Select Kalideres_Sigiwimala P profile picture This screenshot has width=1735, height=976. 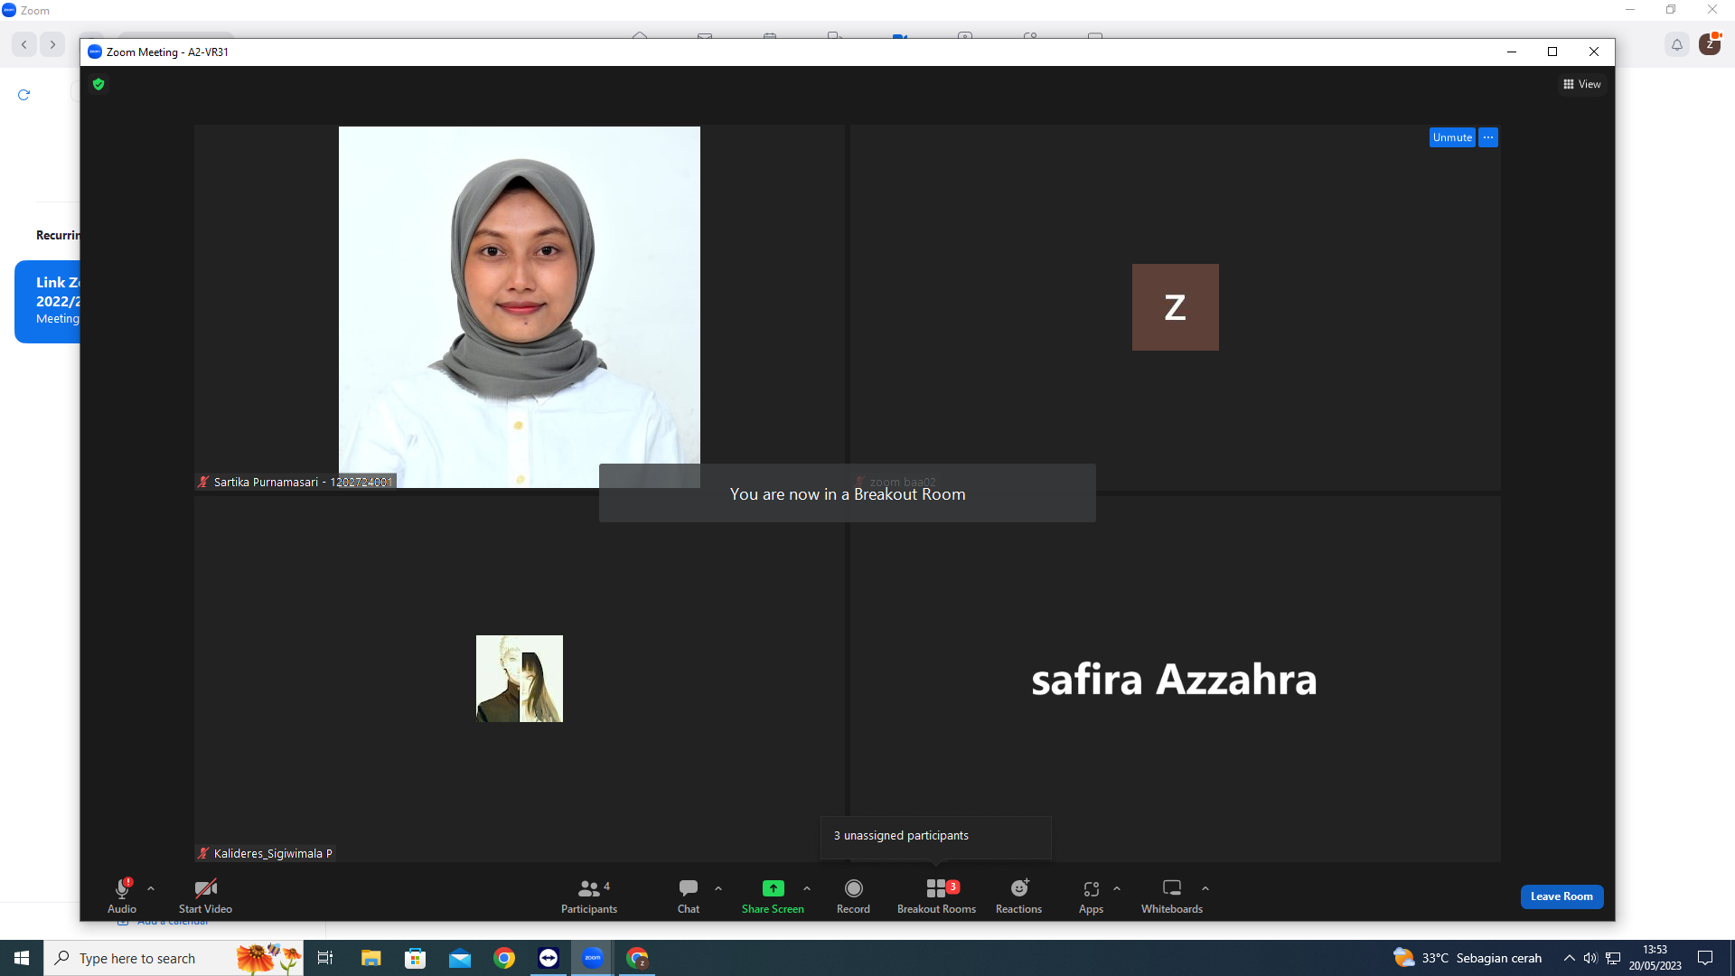520,679
